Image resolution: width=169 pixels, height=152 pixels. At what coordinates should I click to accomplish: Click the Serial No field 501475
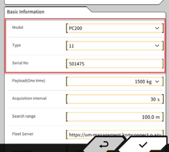[x=115, y=63]
